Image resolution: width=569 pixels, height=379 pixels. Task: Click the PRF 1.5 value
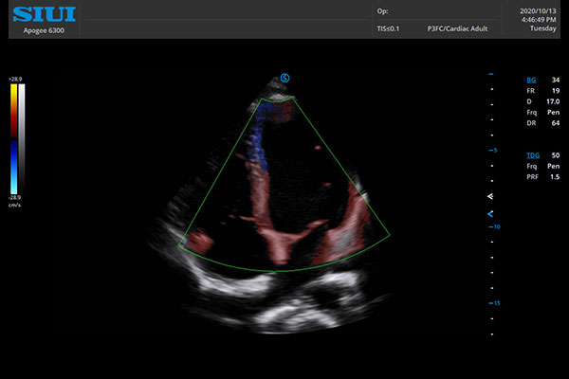click(x=555, y=177)
